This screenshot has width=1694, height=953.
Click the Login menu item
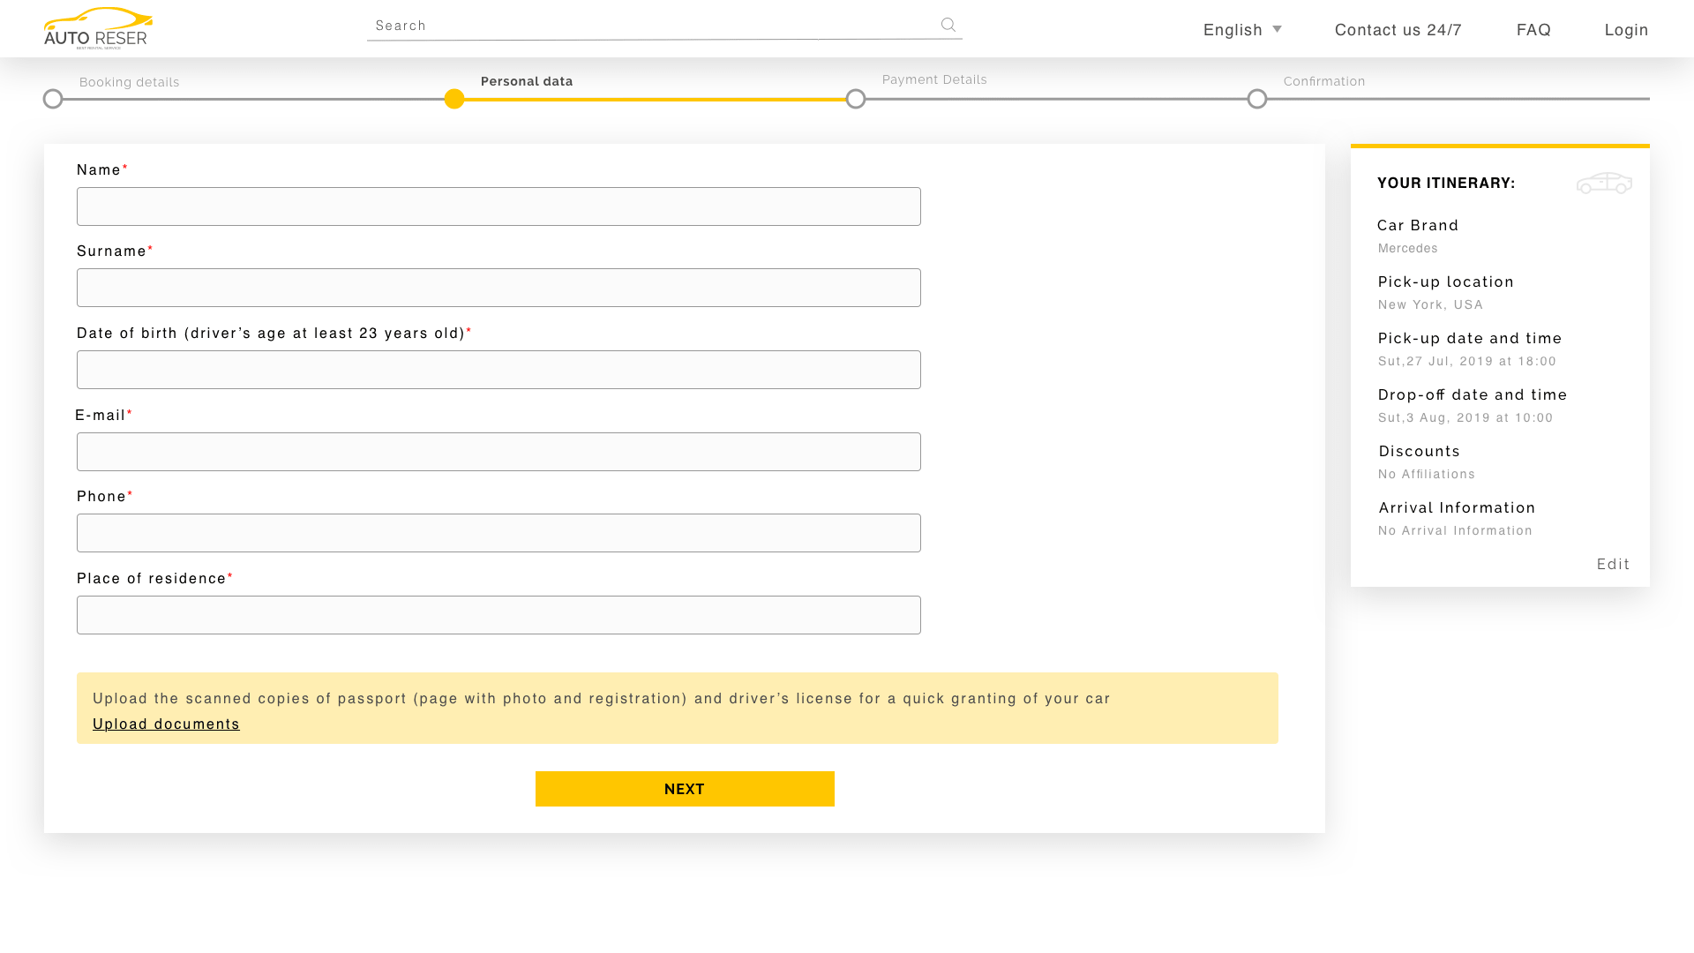[1626, 29]
